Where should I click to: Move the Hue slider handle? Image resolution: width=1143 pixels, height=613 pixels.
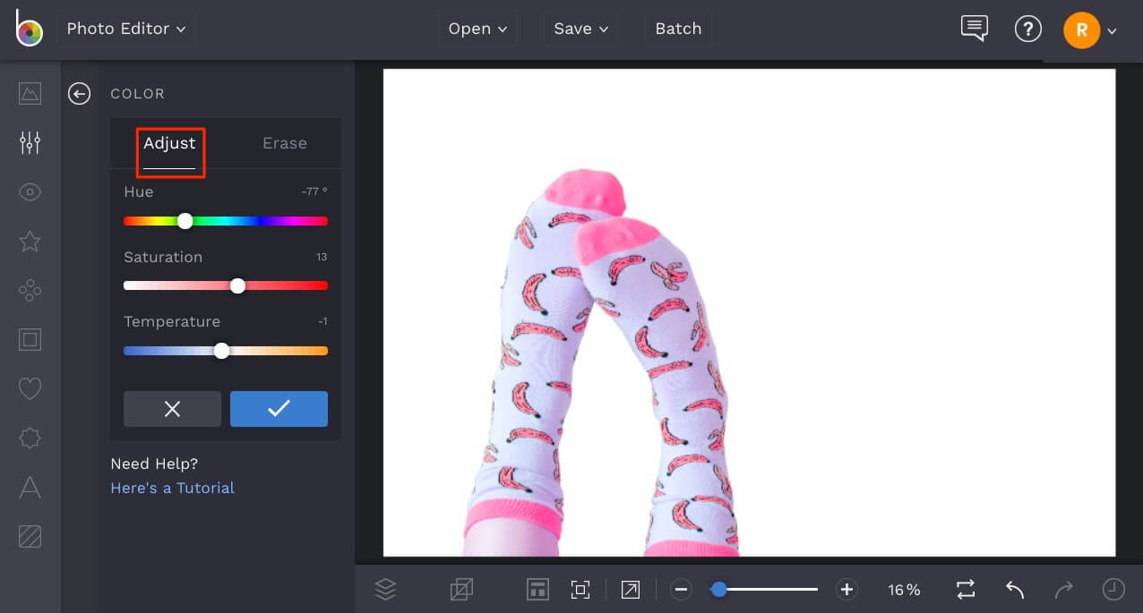pyautogui.click(x=185, y=221)
